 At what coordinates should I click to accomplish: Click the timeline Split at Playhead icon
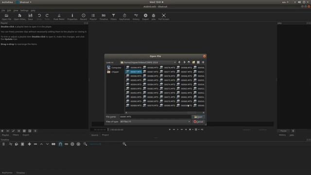pyautogui.click(x=53, y=144)
